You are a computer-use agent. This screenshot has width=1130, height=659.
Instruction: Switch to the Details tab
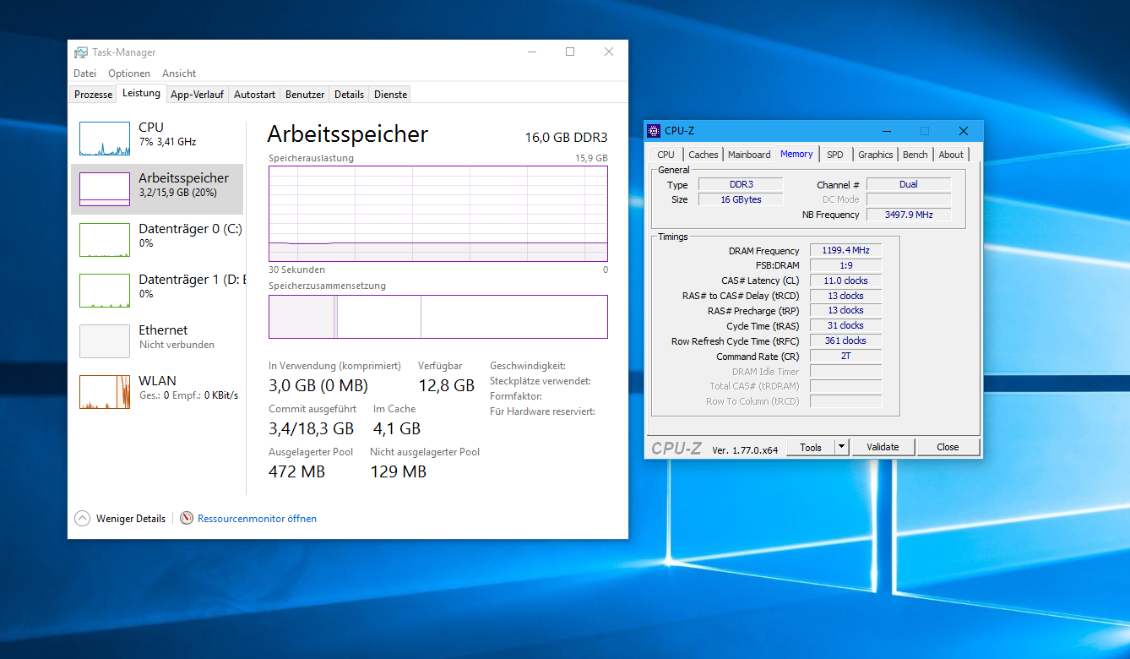(x=349, y=95)
